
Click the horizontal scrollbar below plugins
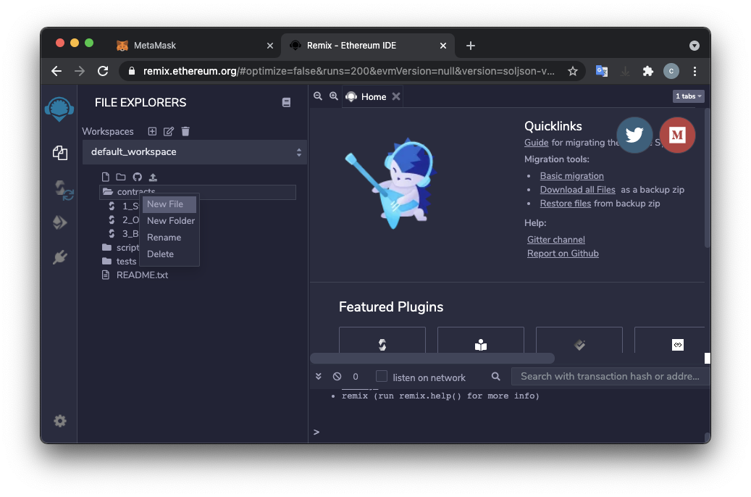(432, 358)
